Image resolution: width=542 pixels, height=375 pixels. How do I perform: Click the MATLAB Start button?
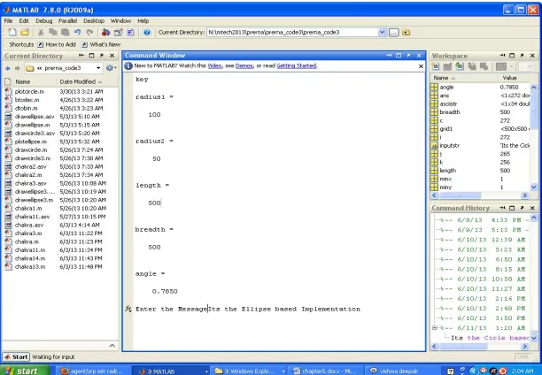coord(16,356)
